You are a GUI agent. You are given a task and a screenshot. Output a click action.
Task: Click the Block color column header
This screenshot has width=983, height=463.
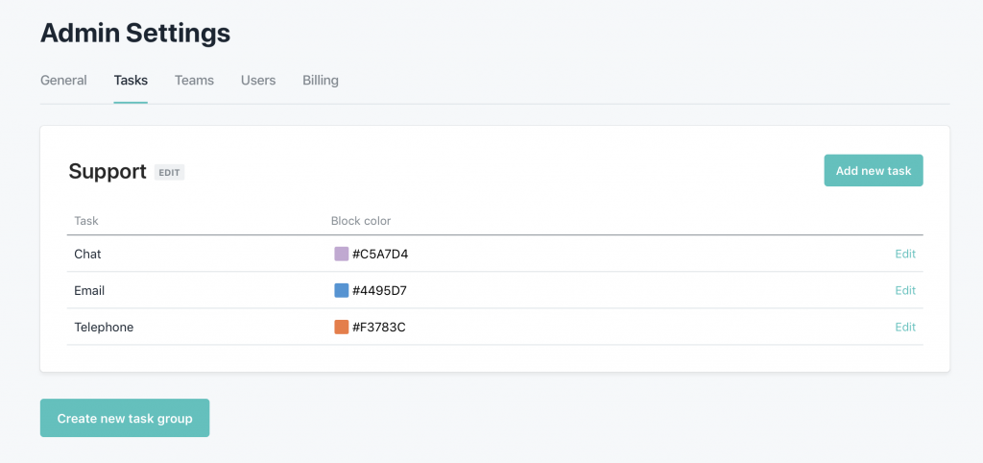coord(361,221)
